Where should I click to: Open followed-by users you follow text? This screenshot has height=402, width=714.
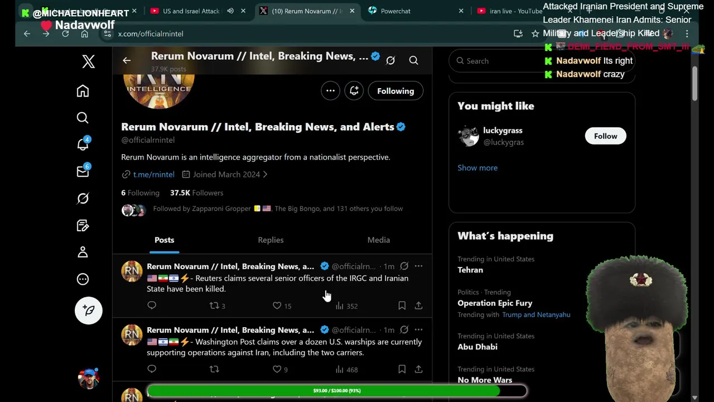click(278, 209)
